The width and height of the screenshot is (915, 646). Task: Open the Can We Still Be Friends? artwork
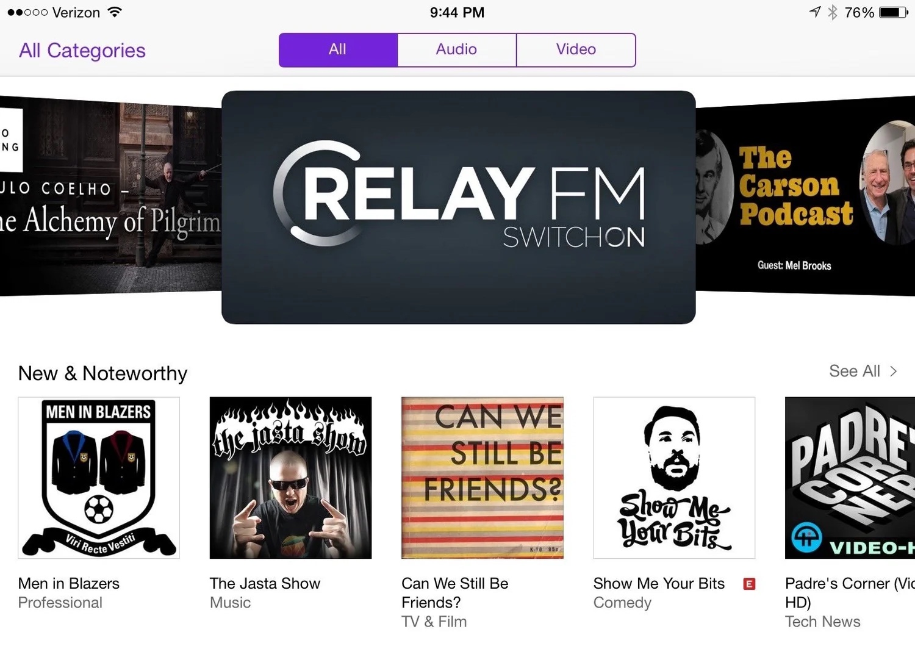click(482, 476)
